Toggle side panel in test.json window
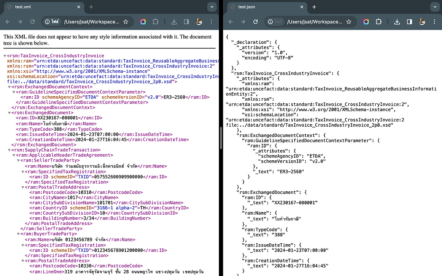Screen dimensions: 442x276 click(x=409, y=22)
